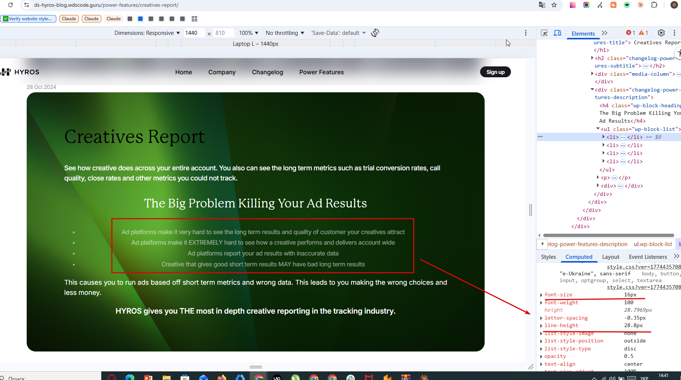
Task: Open the green heart extension icon
Action: (627, 5)
